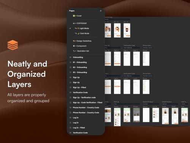
Task: Click the Search Product section label on canvas
Action: click(x=148, y=102)
